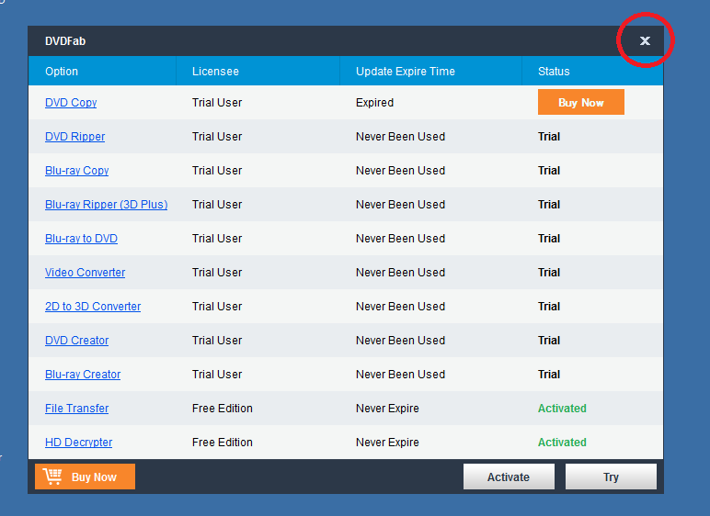This screenshot has width=710, height=516.
Task: Open the Blu-ray Copy link
Action: click(77, 171)
